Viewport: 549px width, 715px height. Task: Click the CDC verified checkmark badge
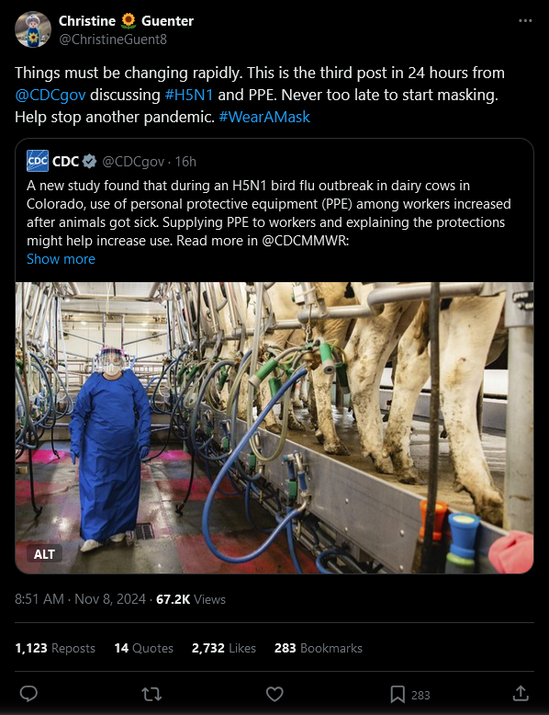click(90, 161)
